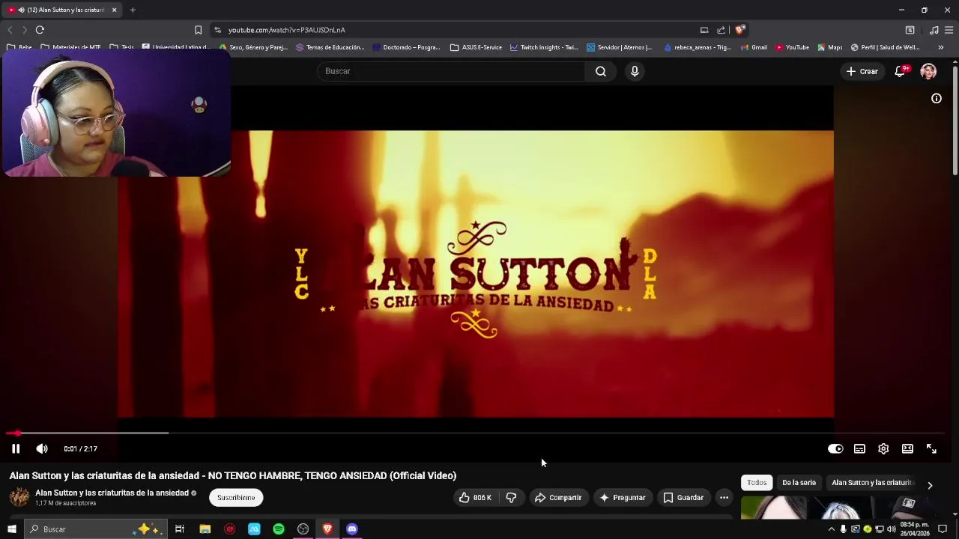Open the account avatar menu
This screenshot has height=539, width=959.
tap(928, 71)
